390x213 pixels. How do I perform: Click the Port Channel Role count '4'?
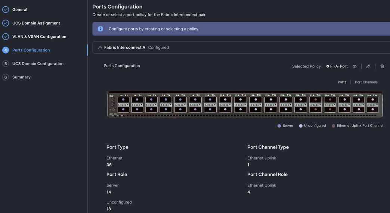[x=249, y=192]
